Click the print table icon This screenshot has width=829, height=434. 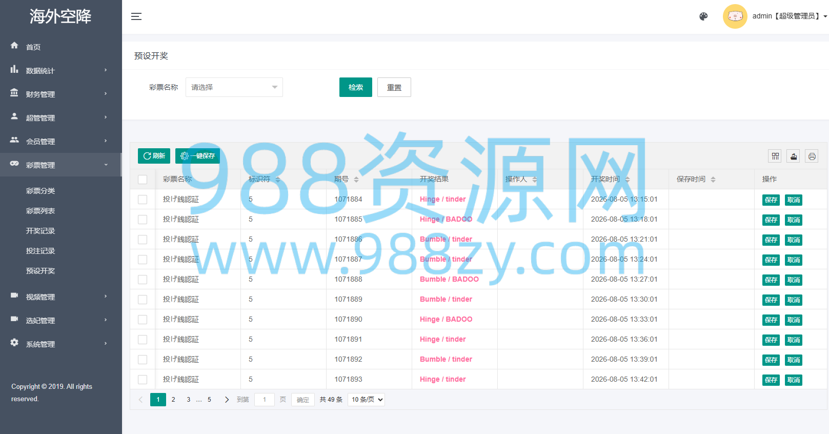[x=812, y=156]
